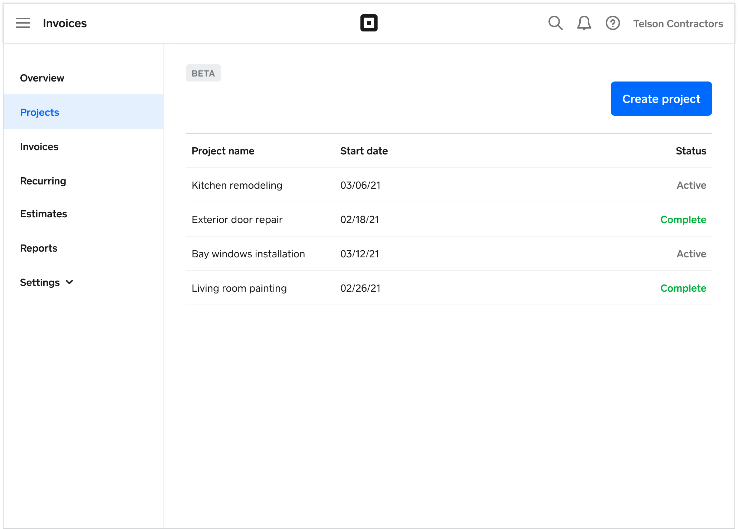The width and height of the screenshot is (738, 529).
Task: Open the help menu with the question mark icon
Action: 612,23
